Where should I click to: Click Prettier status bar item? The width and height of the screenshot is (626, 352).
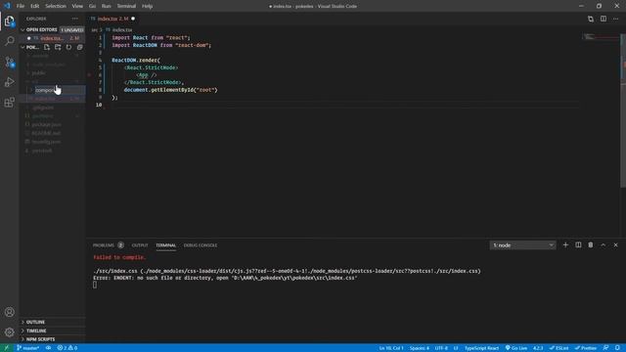point(586,348)
